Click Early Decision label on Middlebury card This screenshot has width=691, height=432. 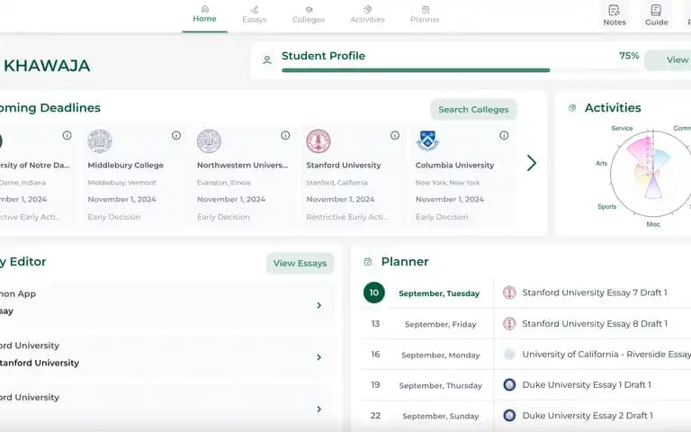pyautogui.click(x=114, y=217)
